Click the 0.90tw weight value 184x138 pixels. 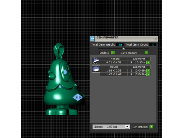point(141,62)
